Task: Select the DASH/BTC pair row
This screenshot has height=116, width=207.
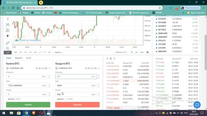Action: [x=177, y=37]
